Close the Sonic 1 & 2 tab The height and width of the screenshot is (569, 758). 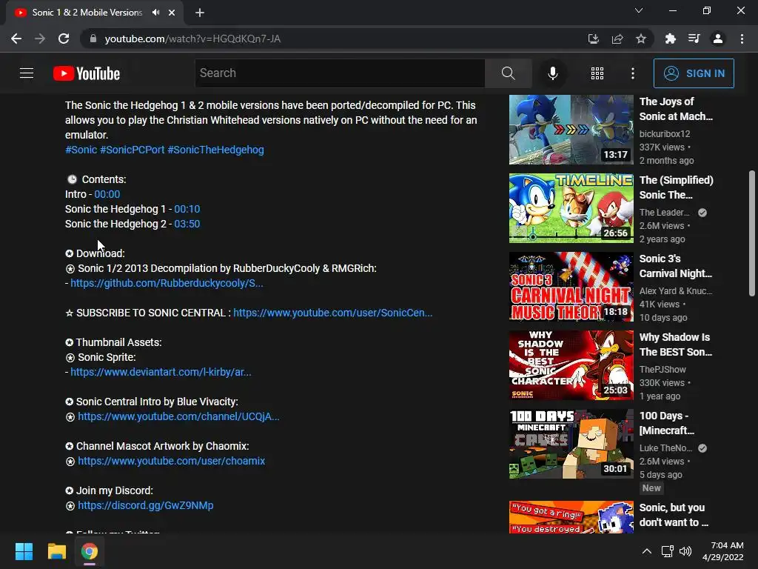(x=172, y=13)
